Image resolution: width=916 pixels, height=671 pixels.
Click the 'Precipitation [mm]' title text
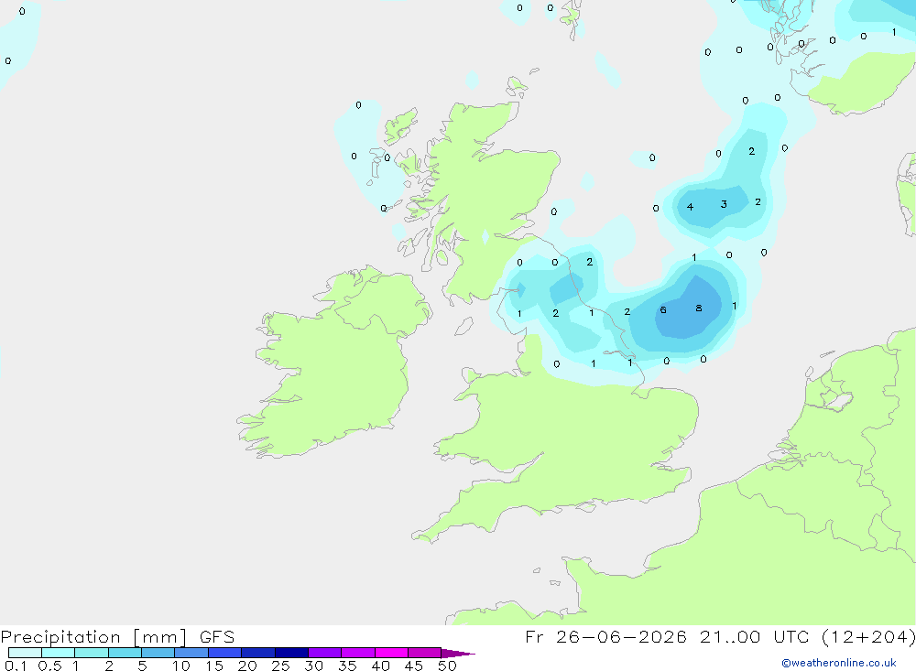point(94,637)
